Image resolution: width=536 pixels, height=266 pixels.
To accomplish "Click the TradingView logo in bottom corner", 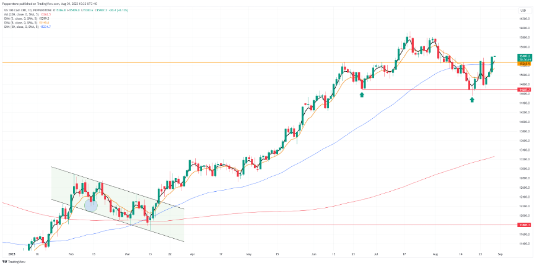I will (x=13, y=262).
